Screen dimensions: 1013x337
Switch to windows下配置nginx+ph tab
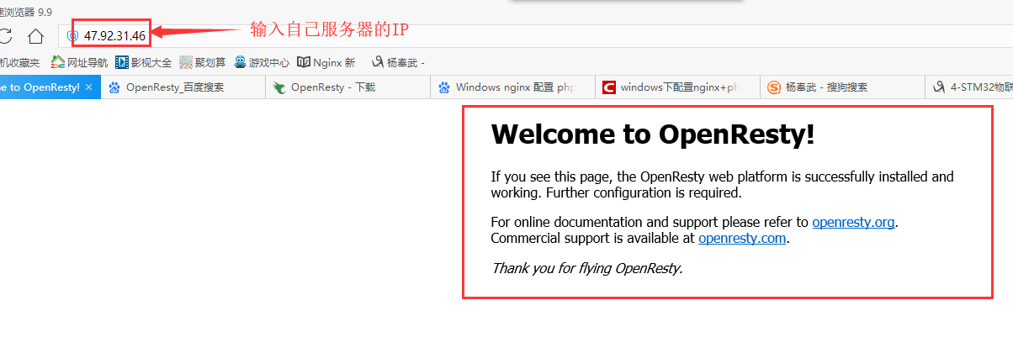point(678,87)
